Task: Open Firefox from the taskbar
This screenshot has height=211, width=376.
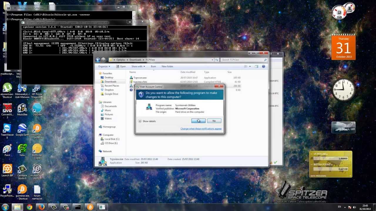Action: tap(42, 207)
